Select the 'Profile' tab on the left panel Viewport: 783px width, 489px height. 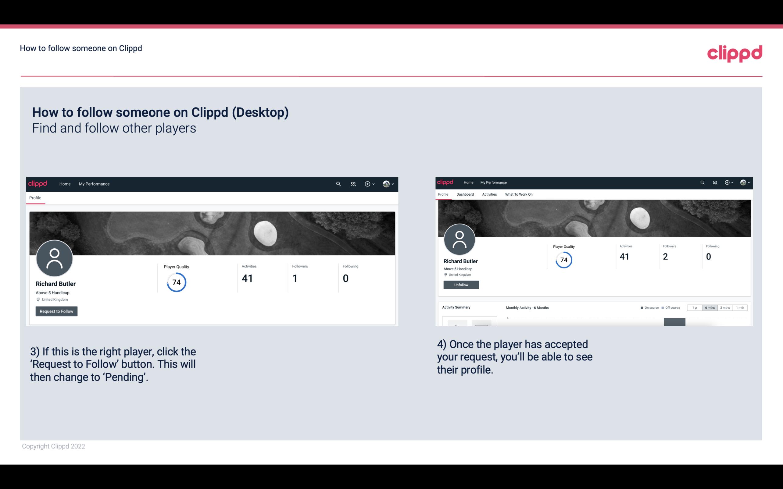pos(35,198)
